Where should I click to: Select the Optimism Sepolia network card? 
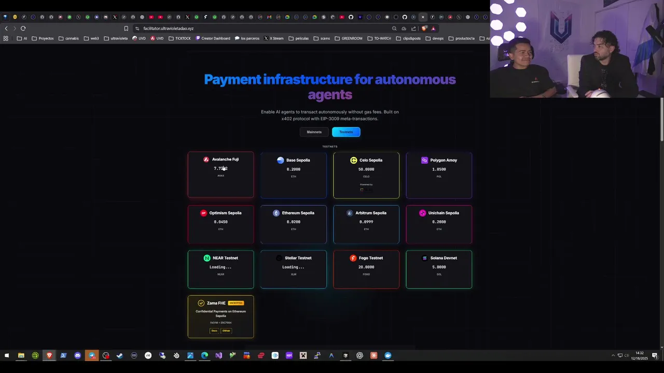tap(220, 224)
